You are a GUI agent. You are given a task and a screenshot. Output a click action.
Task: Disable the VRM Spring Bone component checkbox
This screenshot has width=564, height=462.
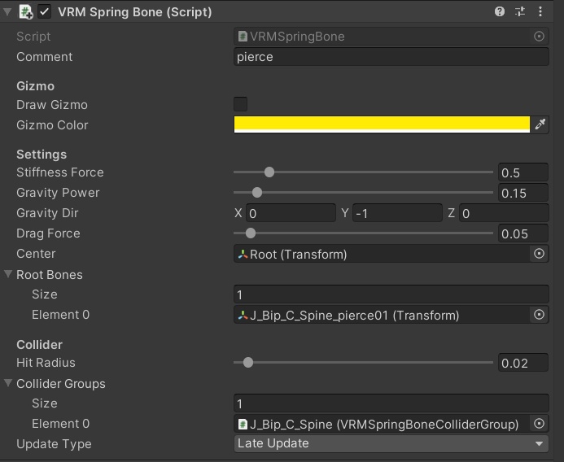tap(45, 12)
